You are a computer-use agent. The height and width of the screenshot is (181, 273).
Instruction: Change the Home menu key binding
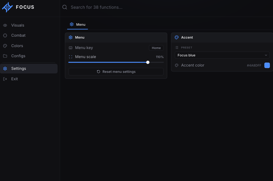(156, 48)
